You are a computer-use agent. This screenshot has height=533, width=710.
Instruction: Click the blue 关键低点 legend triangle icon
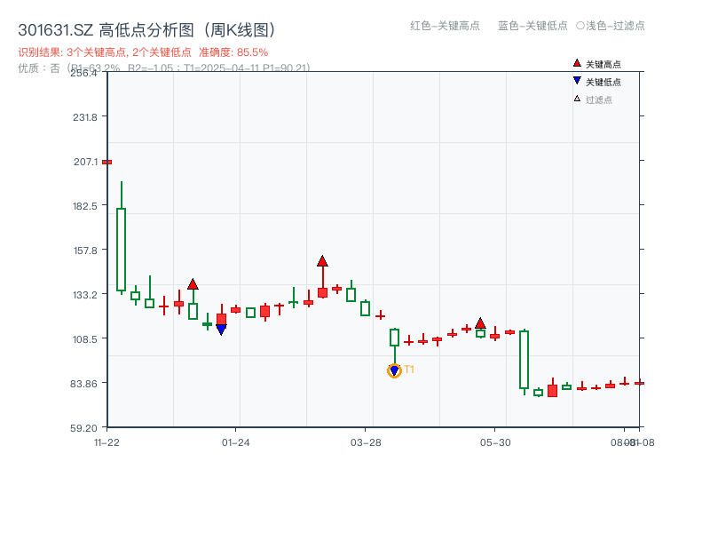click(x=577, y=81)
